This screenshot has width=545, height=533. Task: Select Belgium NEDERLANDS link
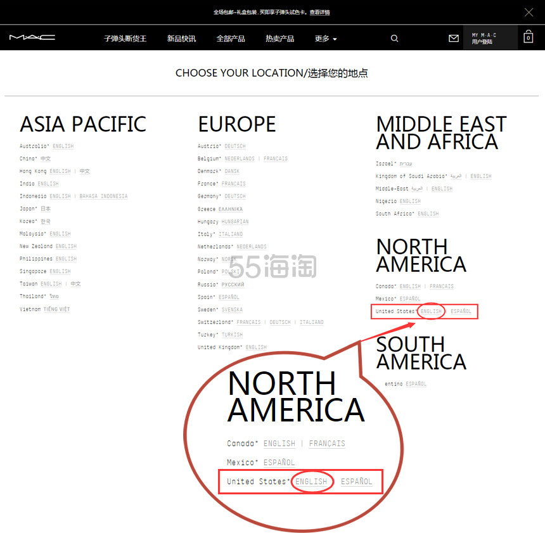point(240,158)
